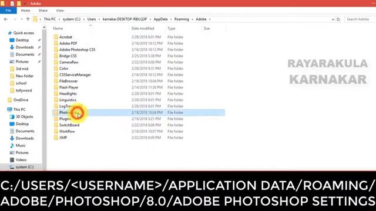Expand chevron after Adobe in breadcrumb
Viewport: 376px width, 211px height.
click(x=210, y=19)
